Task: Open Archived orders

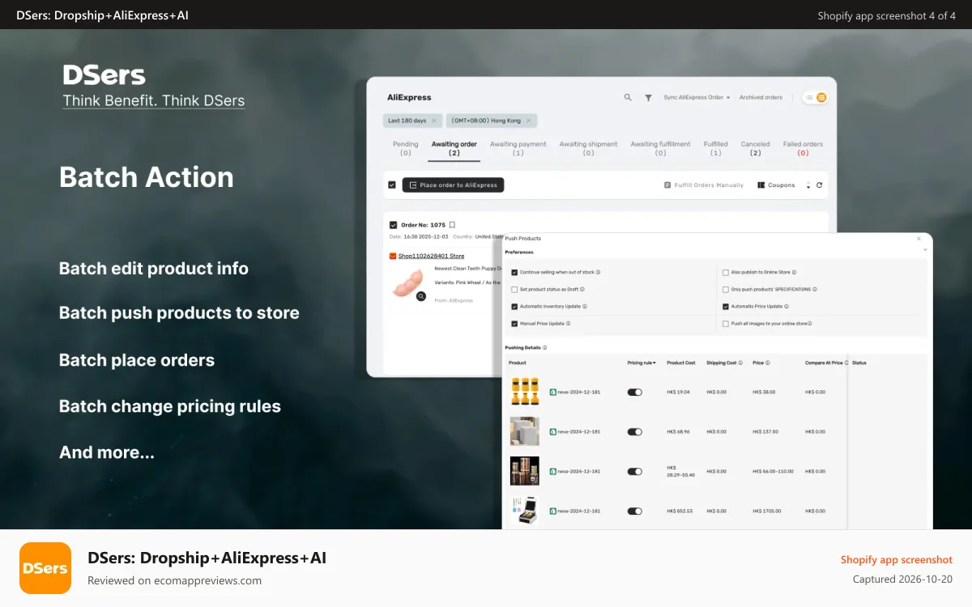Action: click(x=761, y=97)
